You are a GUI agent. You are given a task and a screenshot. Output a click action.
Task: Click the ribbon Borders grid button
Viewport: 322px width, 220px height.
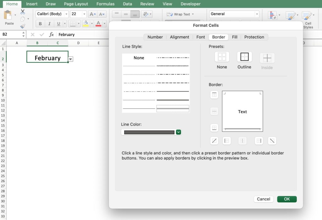tap(73, 24)
